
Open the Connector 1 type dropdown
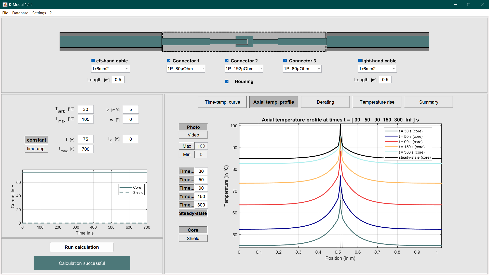pos(186,69)
